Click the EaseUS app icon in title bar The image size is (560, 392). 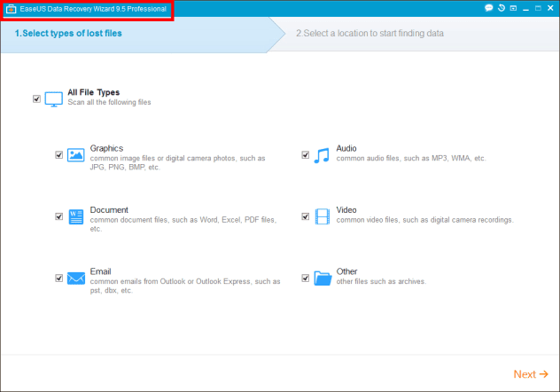(11, 9)
